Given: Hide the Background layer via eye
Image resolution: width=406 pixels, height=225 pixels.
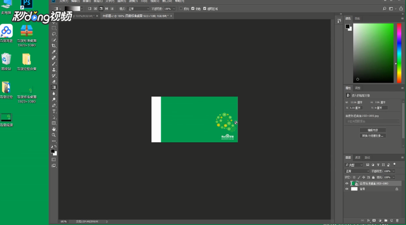Looking at the screenshot, I should click(x=347, y=189).
